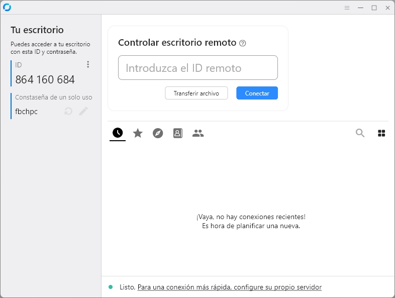Open the address book tab

pyautogui.click(x=178, y=133)
